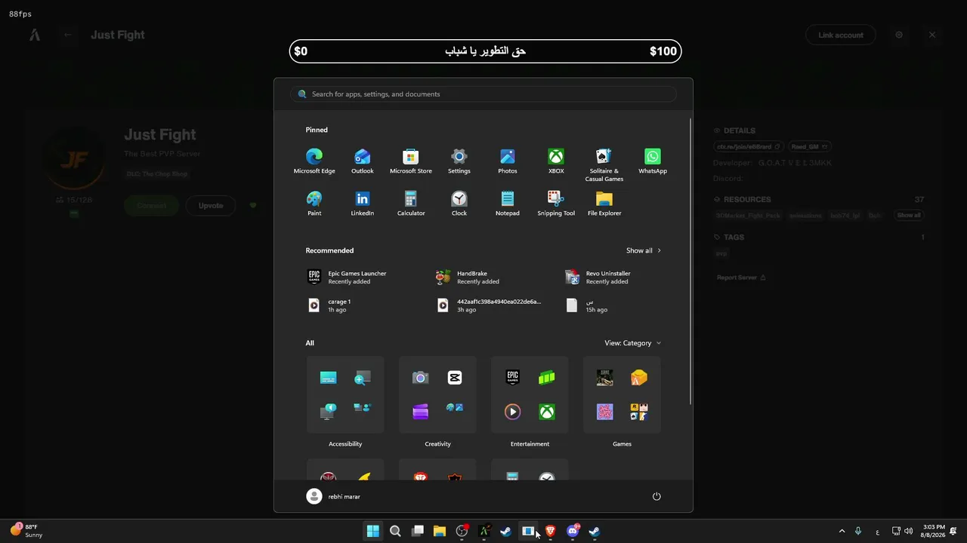Launch the Photos app
This screenshot has height=543, width=967.
pos(508,161)
